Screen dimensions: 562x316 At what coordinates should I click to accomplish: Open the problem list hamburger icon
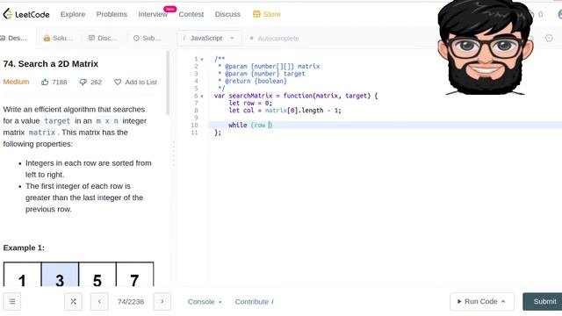tap(12, 302)
